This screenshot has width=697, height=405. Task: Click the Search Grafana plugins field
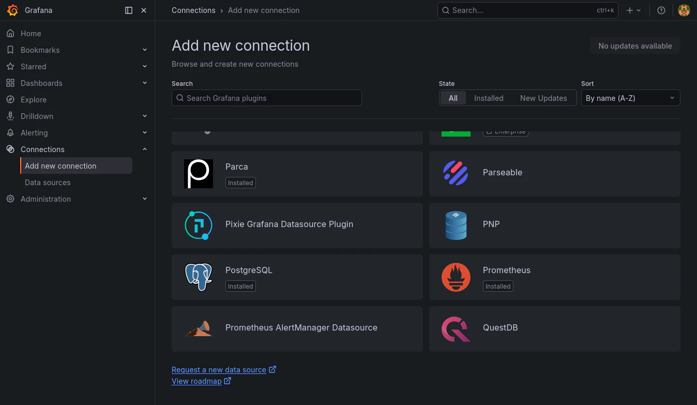coord(266,98)
